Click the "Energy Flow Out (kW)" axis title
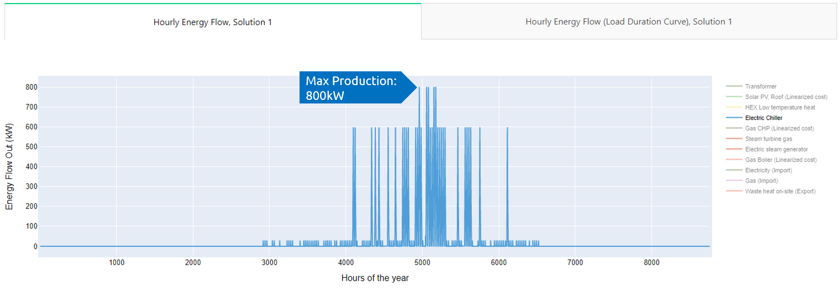The image size is (840, 291). [x=9, y=166]
